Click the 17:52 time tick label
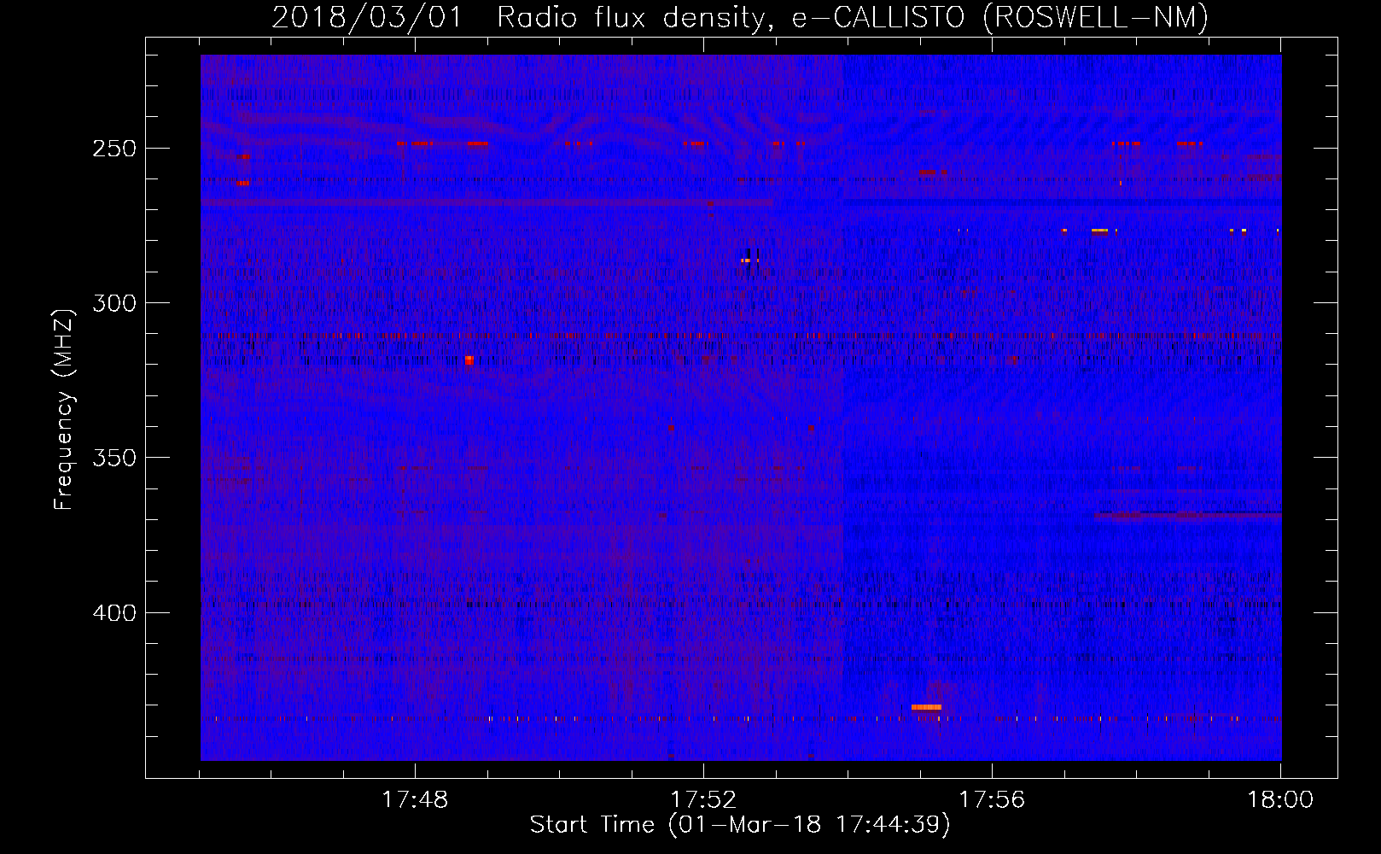 [703, 799]
